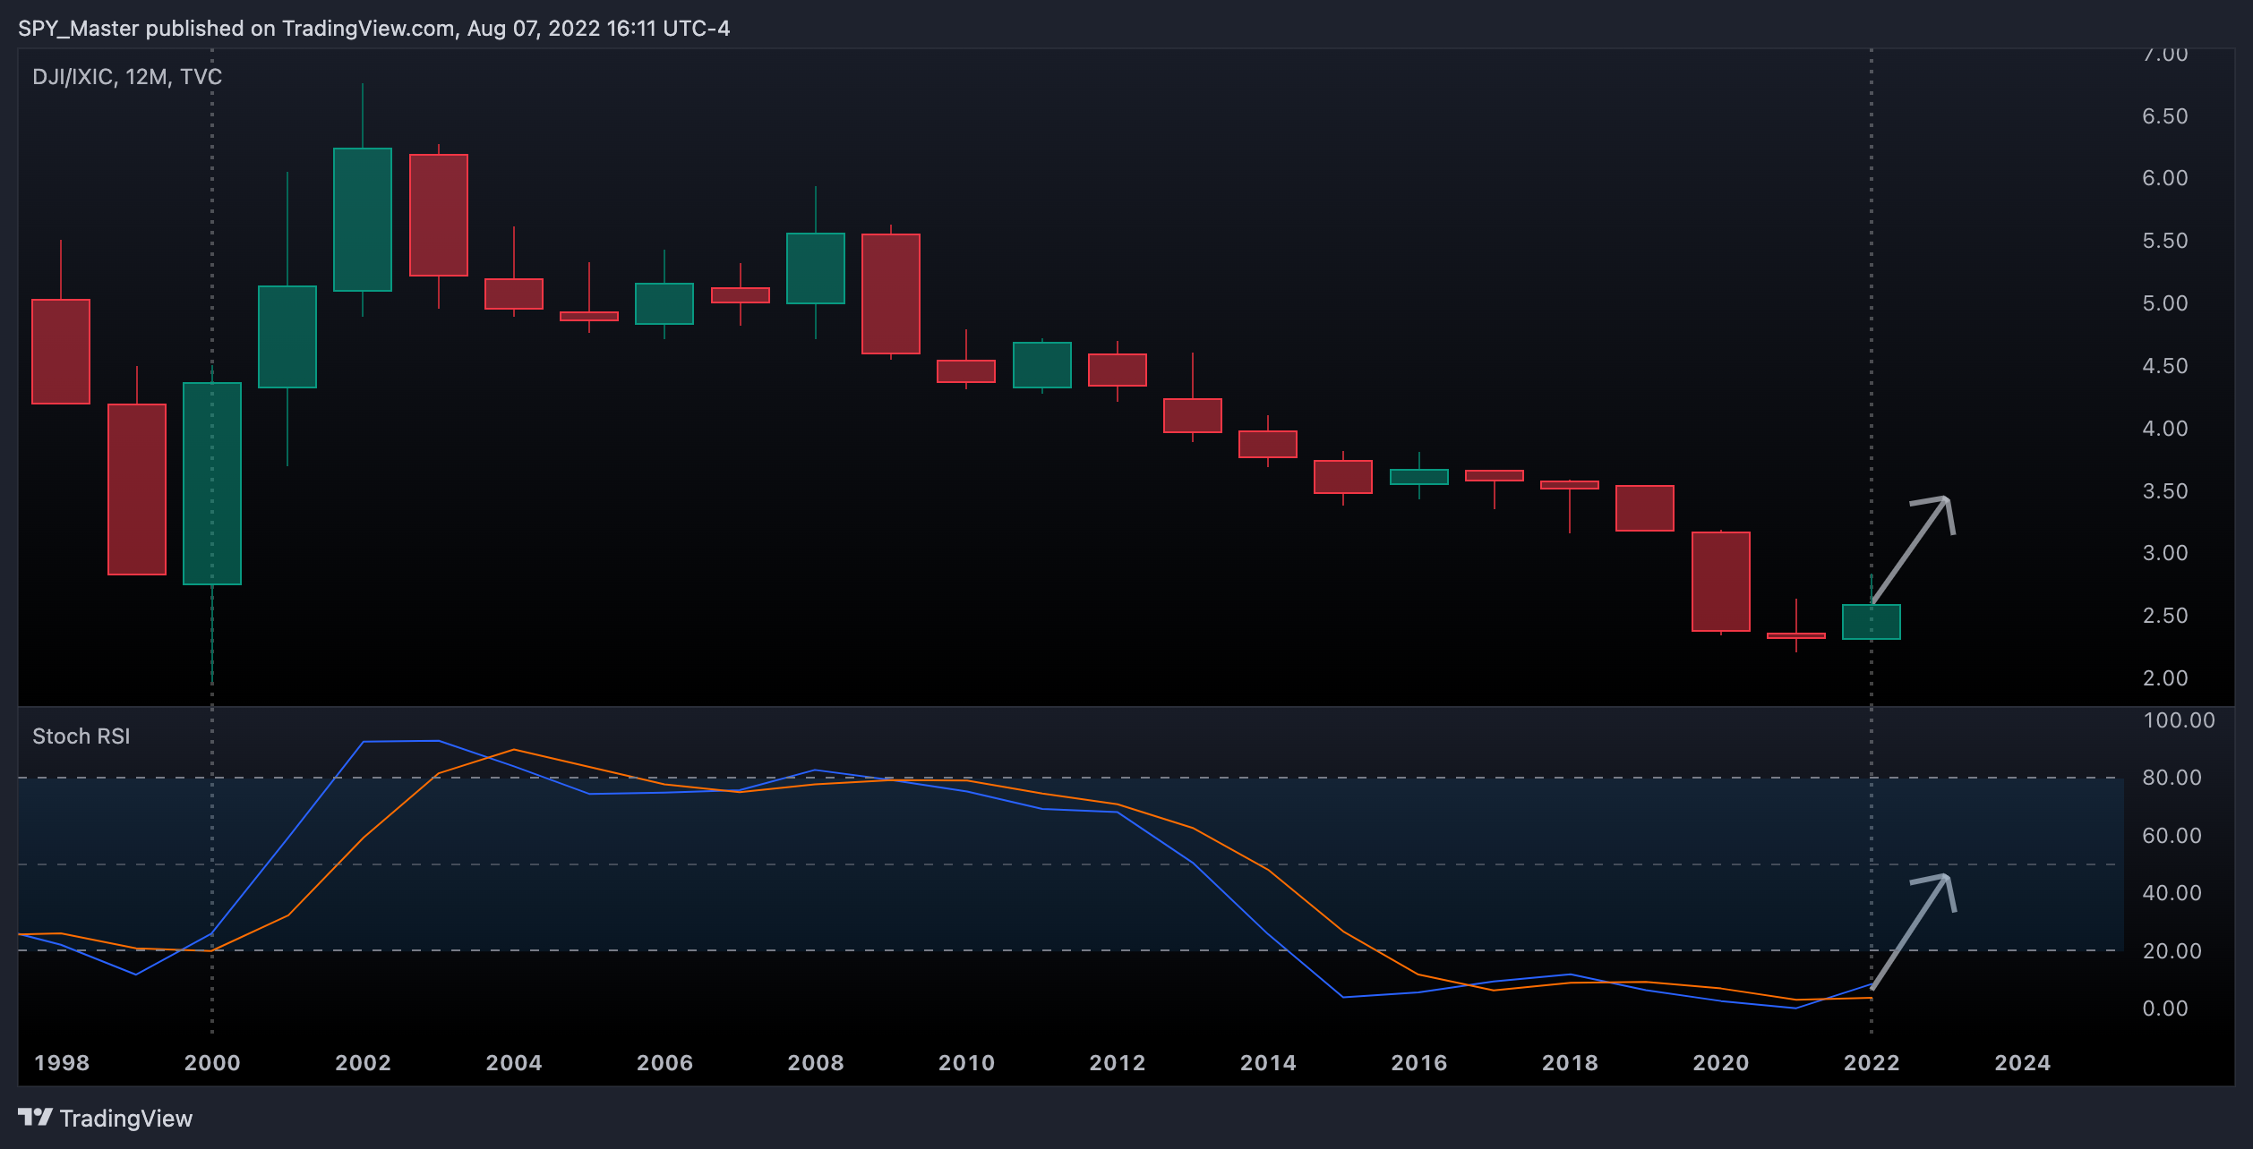Select the large red 2009 candle body
The height and width of the screenshot is (1149, 2253).
pyautogui.click(x=891, y=294)
